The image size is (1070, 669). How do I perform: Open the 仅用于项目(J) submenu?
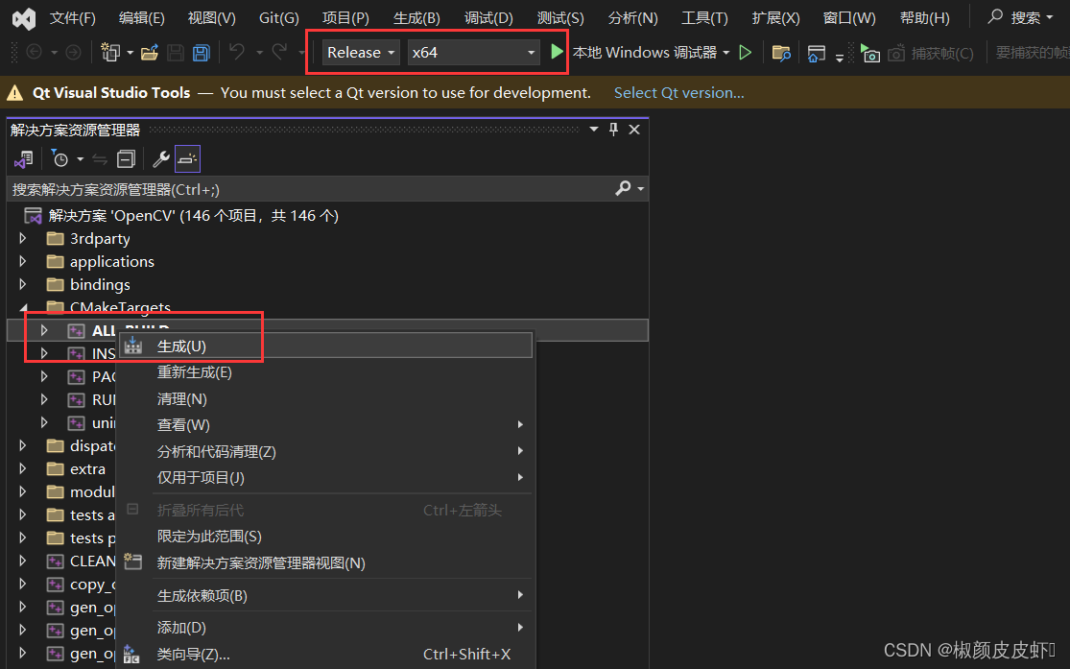click(325, 477)
